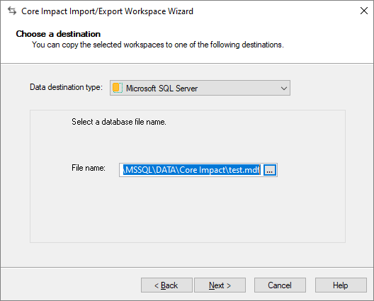Click 'Select a database file name.' instruction text
The width and height of the screenshot is (374, 301).
[119, 122]
